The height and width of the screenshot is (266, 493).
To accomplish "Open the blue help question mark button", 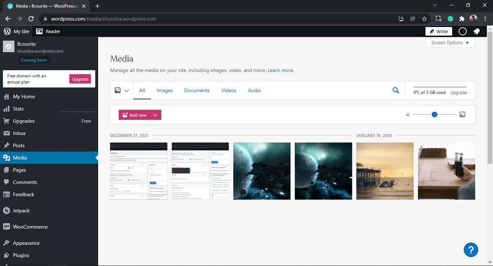I will coord(471,250).
